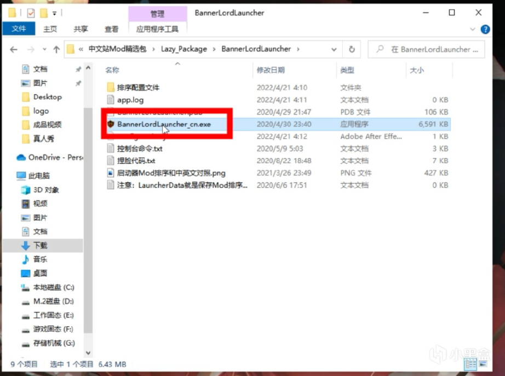Switch to the 共享 tab
This screenshot has height=376, width=505.
[x=80, y=29]
